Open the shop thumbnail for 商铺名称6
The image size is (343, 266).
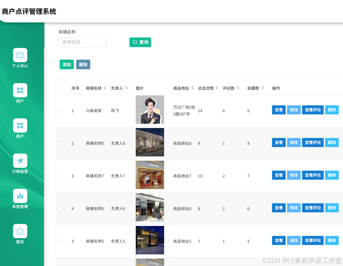[150, 208]
